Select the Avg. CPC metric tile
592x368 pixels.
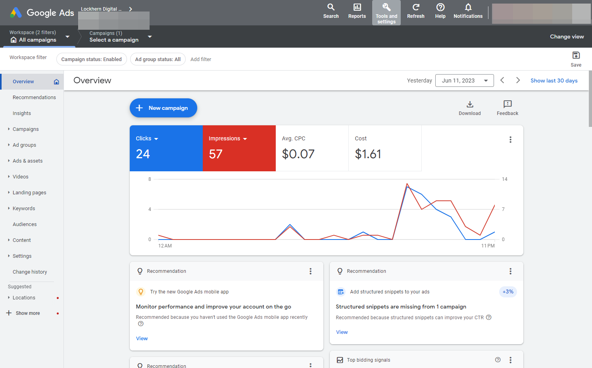[x=312, y=148]
